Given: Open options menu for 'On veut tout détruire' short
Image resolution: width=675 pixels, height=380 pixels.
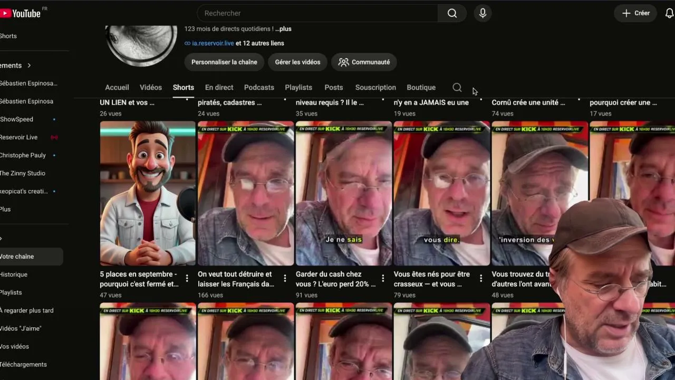Looking at the screenshot, I should [285, 278].
